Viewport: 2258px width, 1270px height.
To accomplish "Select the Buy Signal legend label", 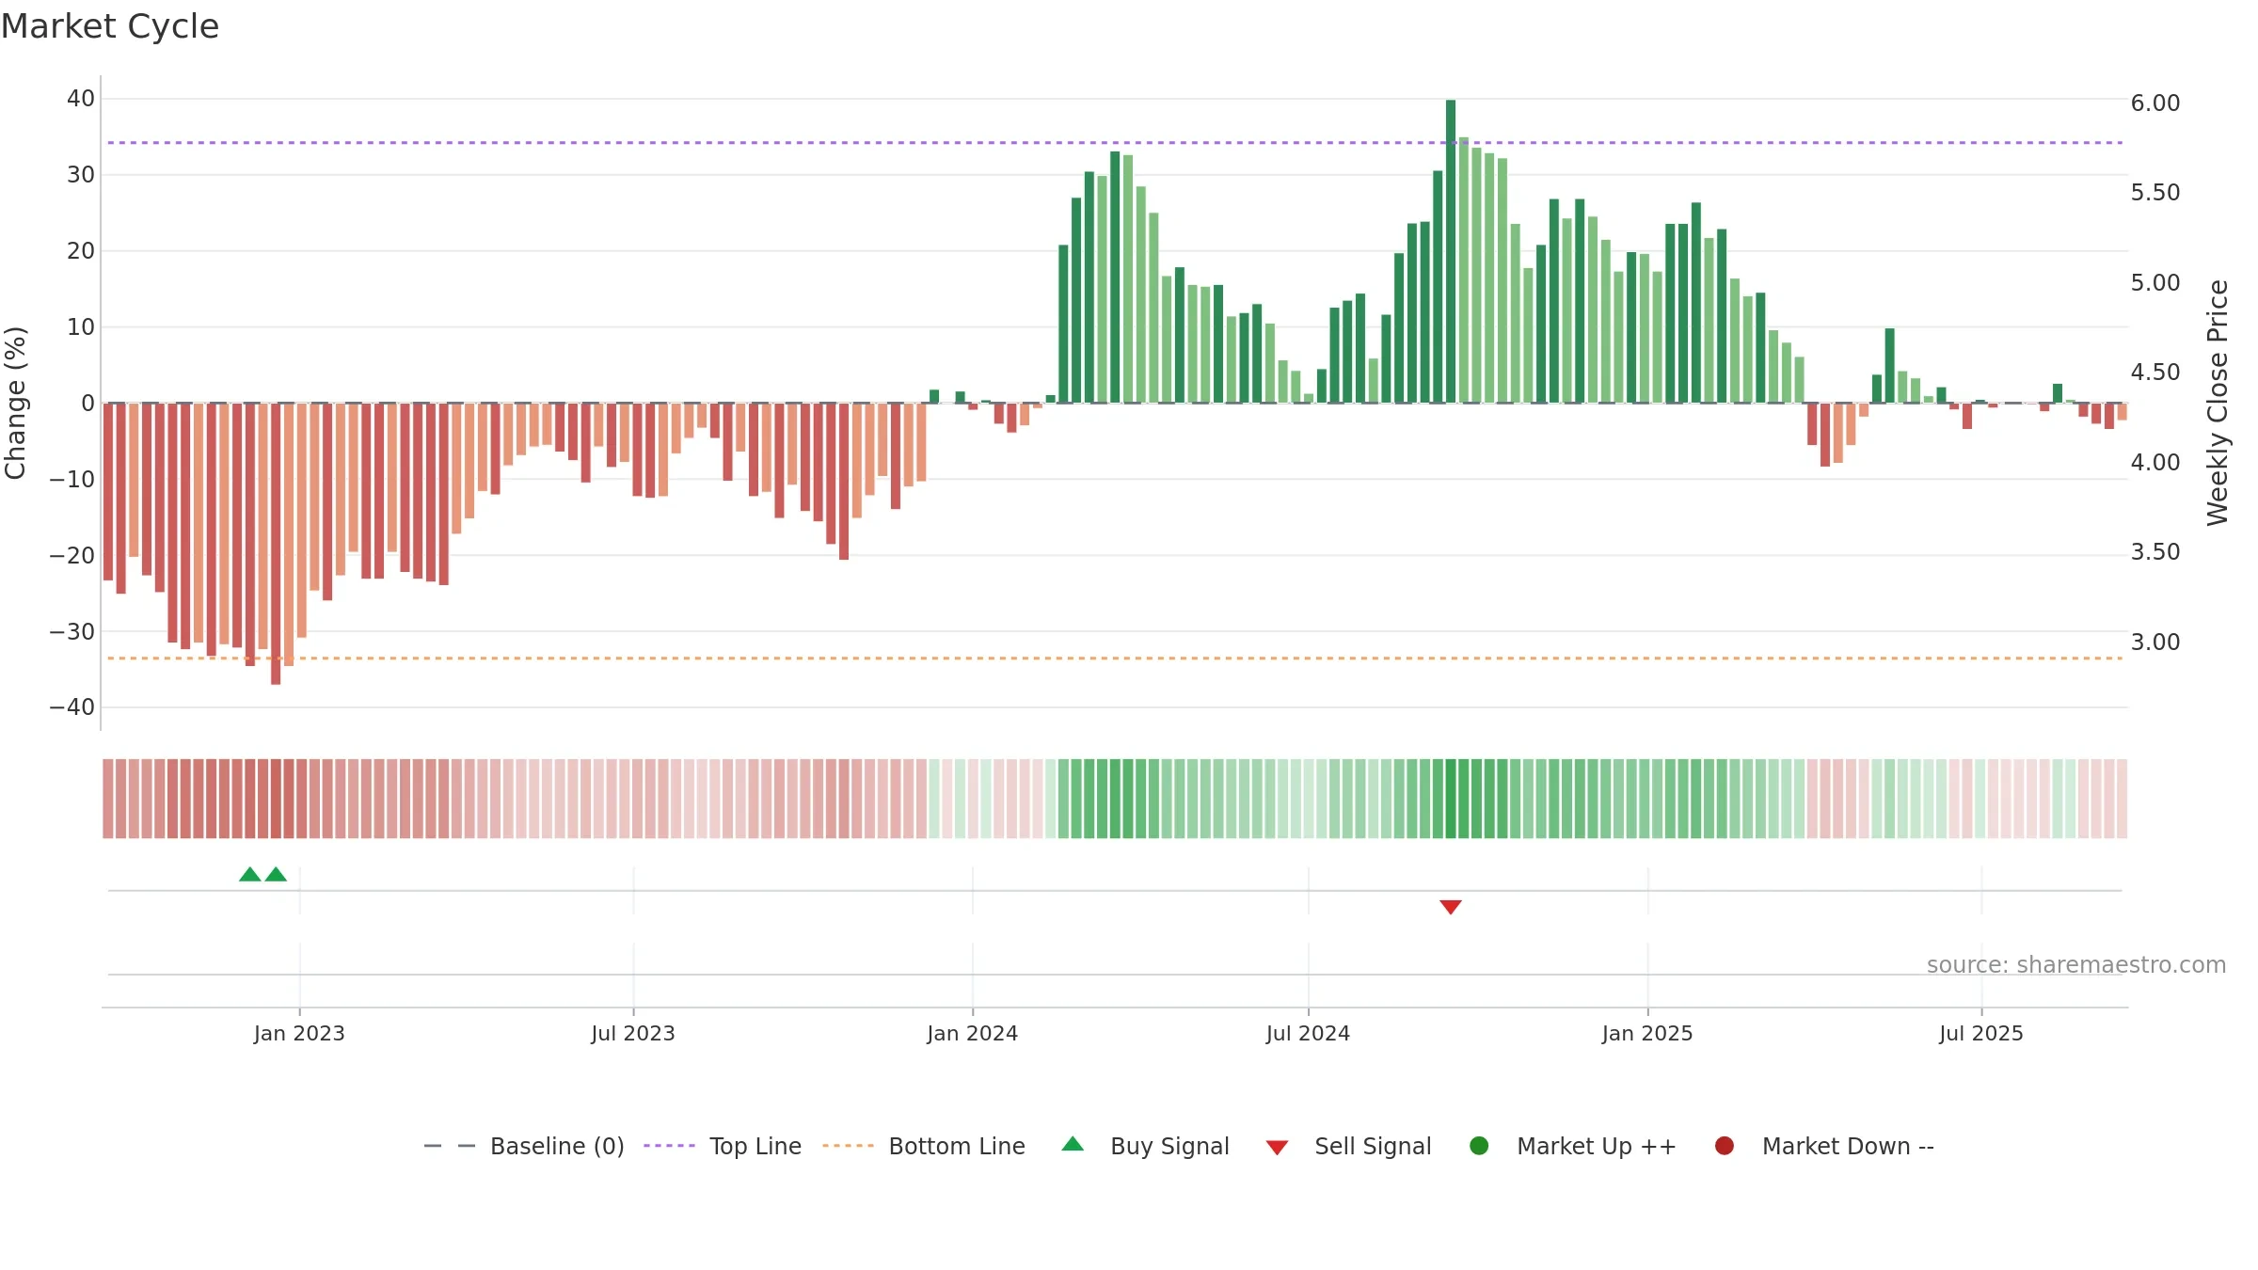I will point(1169,1147).
